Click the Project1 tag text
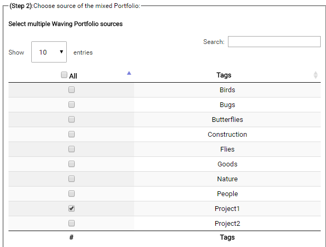This screenshot has height=247, width=326. coord(227,208)
